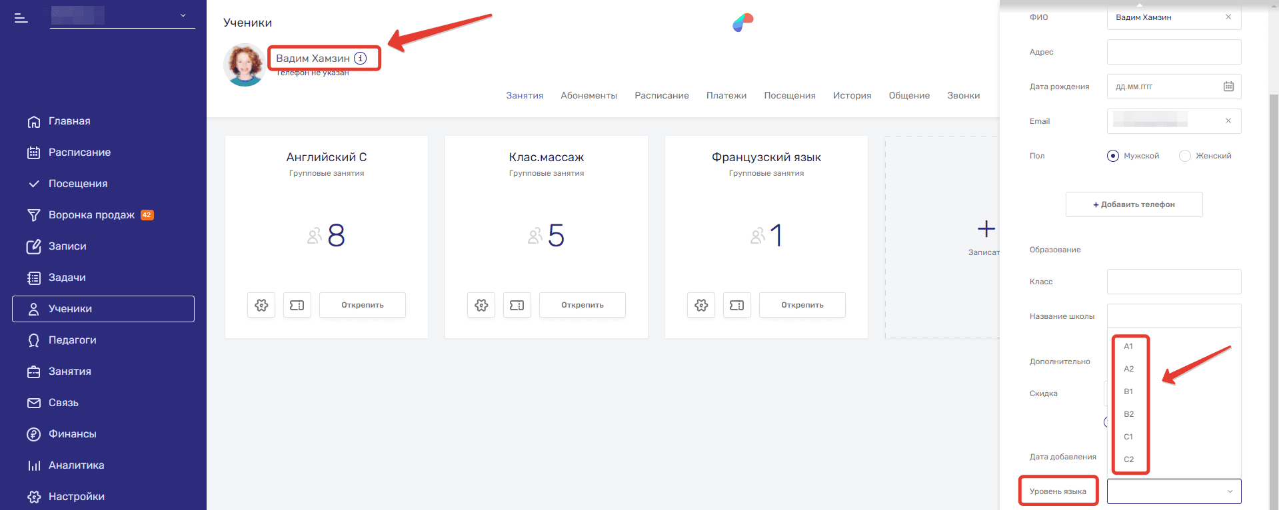Screen dimensions: 1279x510
Task: Open the Платежи tab
Action: coord(726,96)
